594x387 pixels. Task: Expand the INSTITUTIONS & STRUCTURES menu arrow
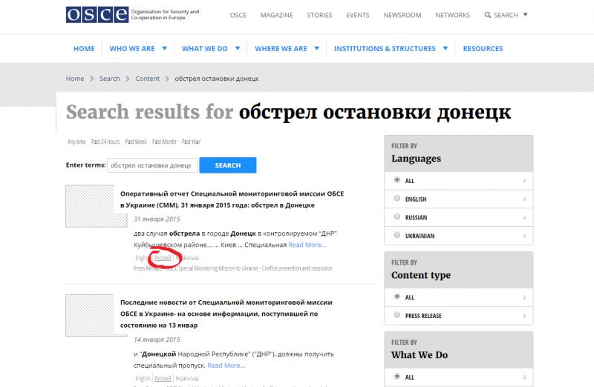(446, 48)
